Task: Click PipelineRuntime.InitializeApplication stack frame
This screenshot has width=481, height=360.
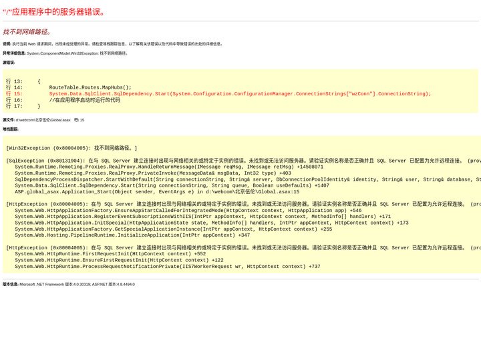Action: [x=132, y=235]
